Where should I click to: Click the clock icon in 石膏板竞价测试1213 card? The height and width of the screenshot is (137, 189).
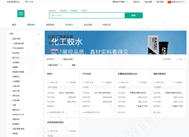(x=138, y=82)
